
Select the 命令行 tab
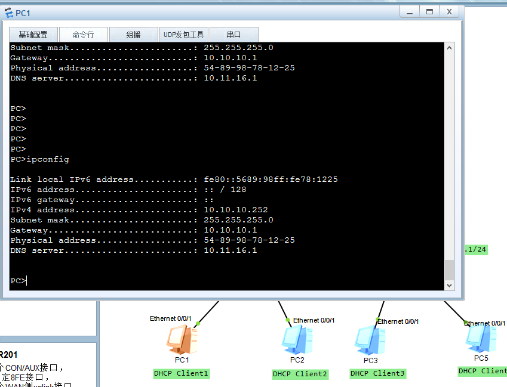83,34
